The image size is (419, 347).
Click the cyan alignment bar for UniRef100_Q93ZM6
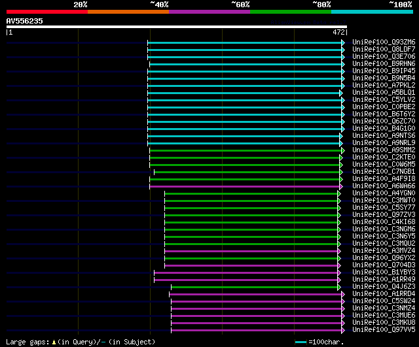click(244, 42)
